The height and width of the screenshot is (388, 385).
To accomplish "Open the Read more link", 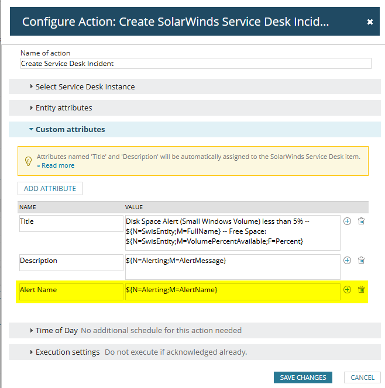I will [x=57, y=165].
